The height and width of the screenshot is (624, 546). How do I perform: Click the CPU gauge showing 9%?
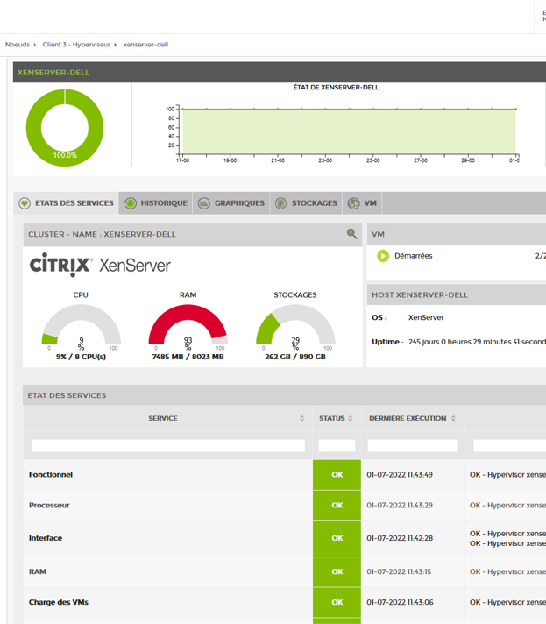(82, 324)
